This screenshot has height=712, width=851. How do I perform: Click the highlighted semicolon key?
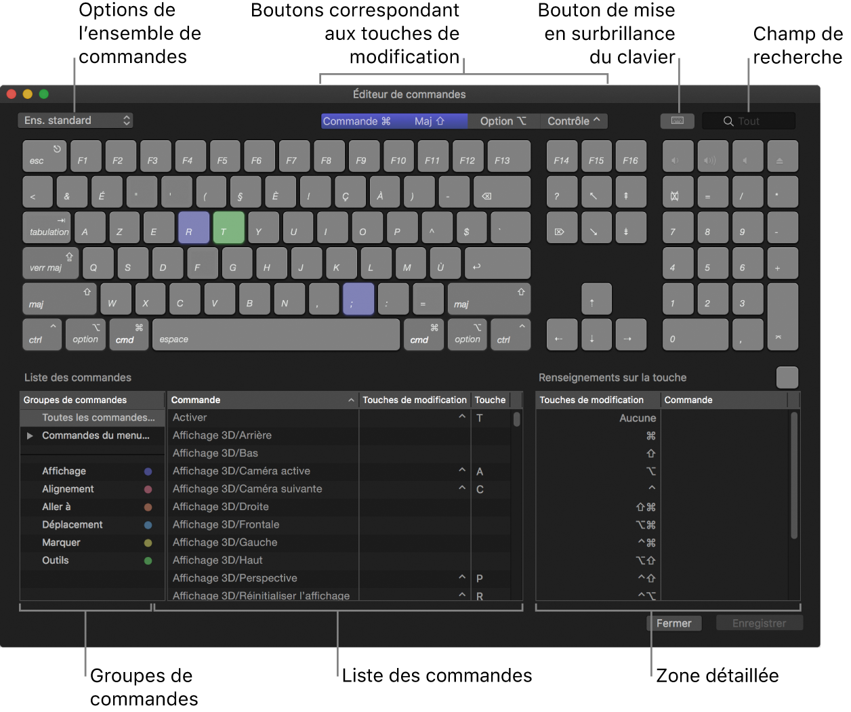(x=358, y=299)
